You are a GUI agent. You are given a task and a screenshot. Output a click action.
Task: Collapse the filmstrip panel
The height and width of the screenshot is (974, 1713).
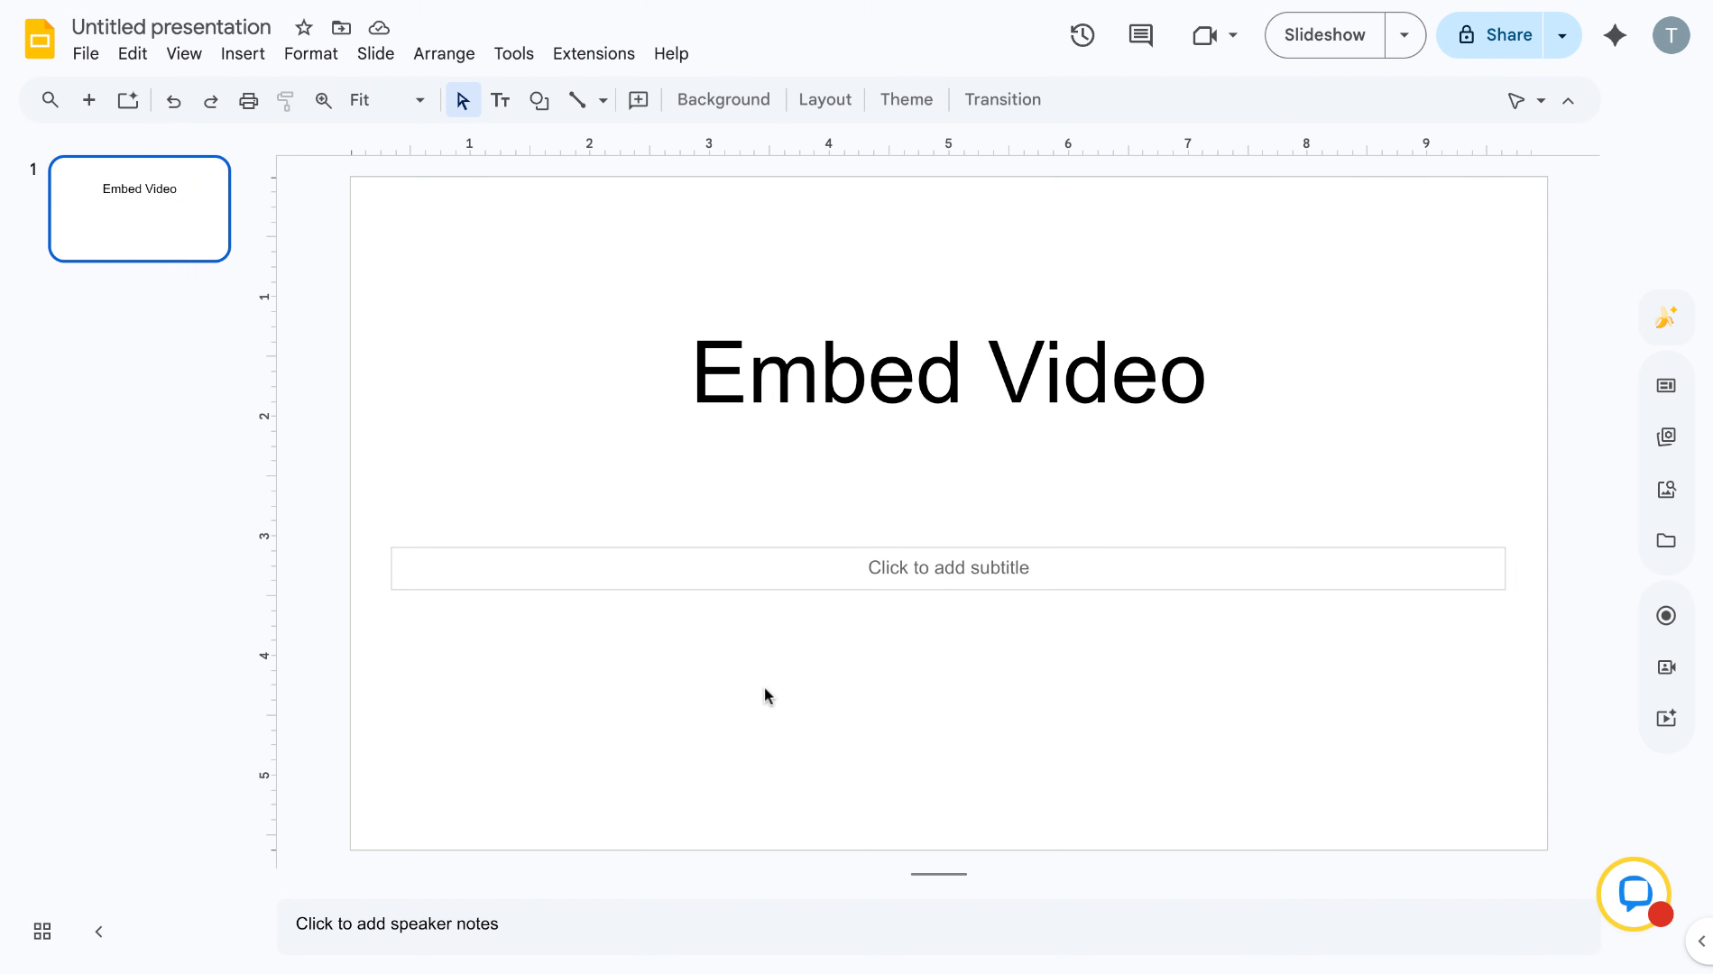tap(99, 932)
